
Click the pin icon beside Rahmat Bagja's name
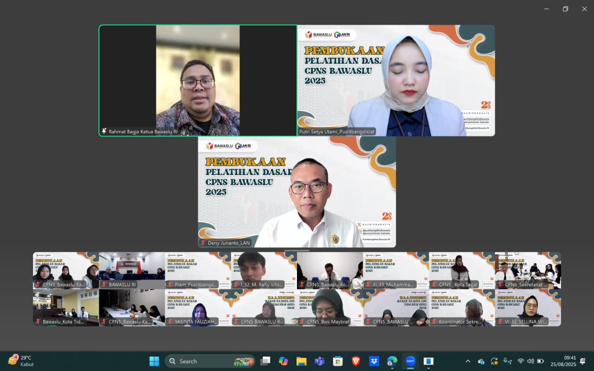point(104,131)
